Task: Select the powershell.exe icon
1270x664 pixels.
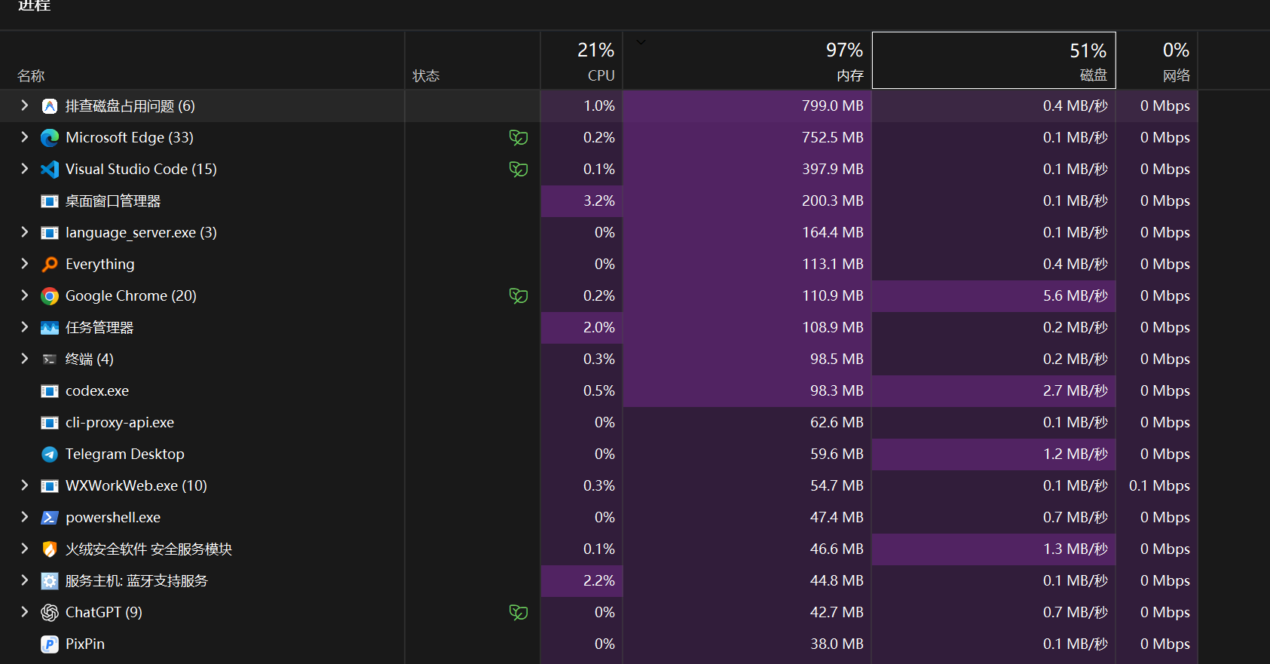Action: click(50, 518)
